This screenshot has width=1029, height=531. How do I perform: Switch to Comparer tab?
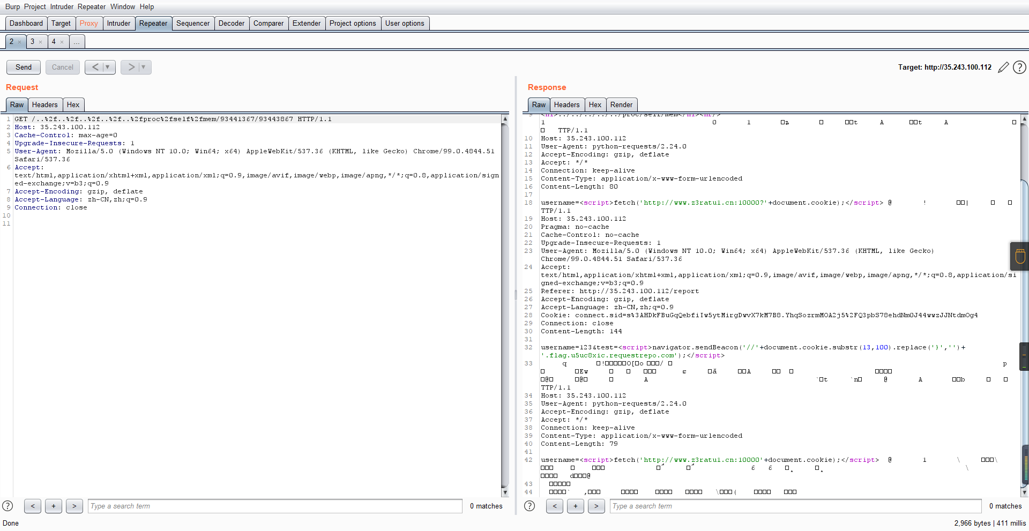tap(269, 24)
